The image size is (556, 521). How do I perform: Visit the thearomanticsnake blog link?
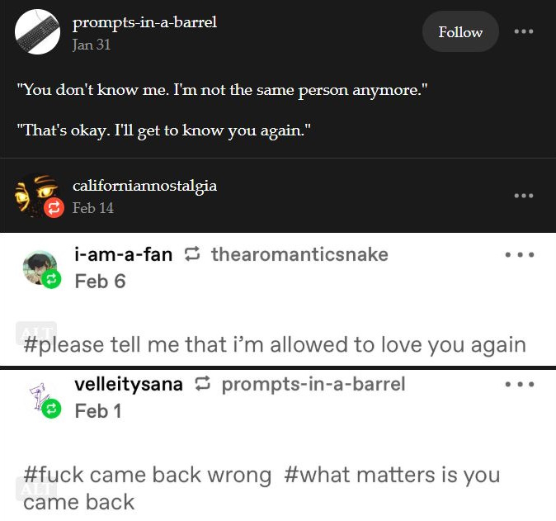(299, 254)
